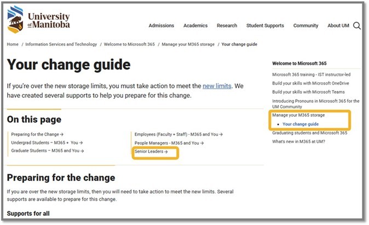Image resolution: width=369 pixels, height=225 pixels.
Task: Click the University of Manitoba logo
Action: point(38,20)
